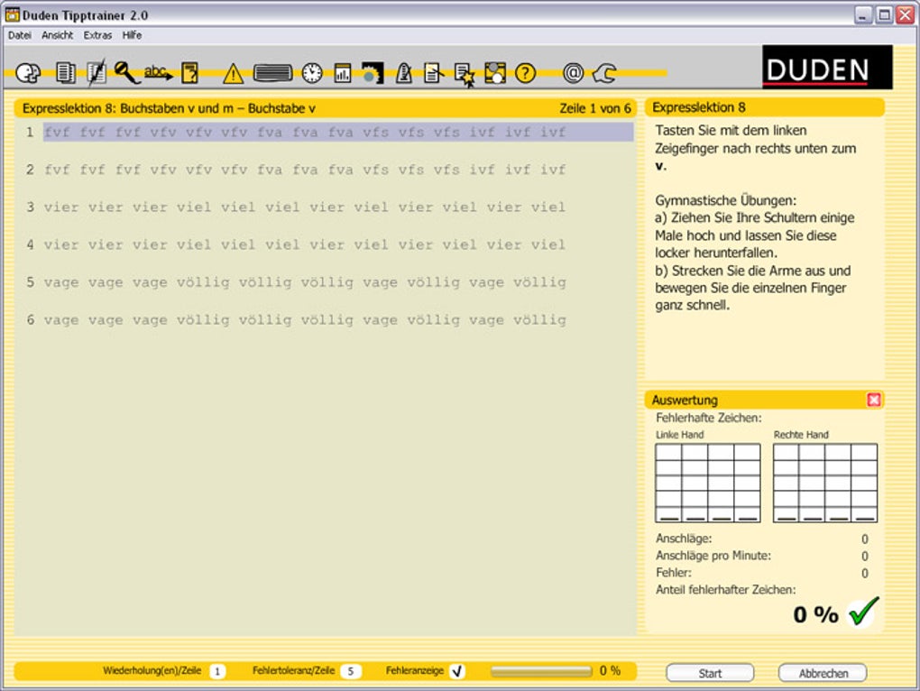920x691 pixels.
Task: Open the lesson documents icon
Action: (x=65, y=73)
